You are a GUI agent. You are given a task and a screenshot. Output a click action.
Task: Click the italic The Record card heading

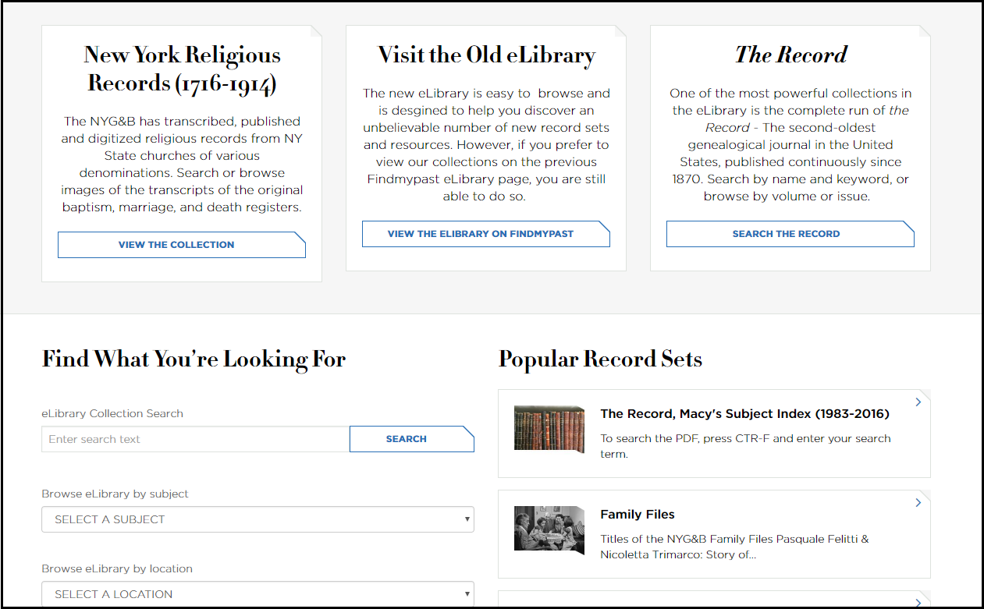(x=790, y=55)
